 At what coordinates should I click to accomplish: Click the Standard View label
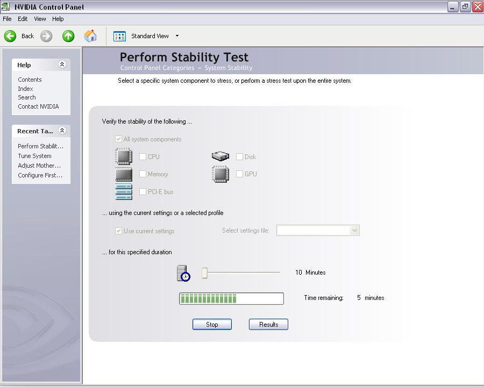click(150, 36)
